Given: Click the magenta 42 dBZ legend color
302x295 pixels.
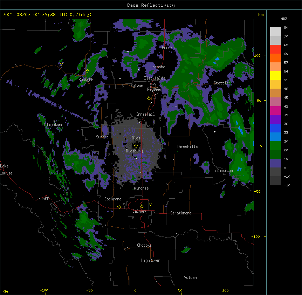Looking at the screenshot, I should [275, 110].
